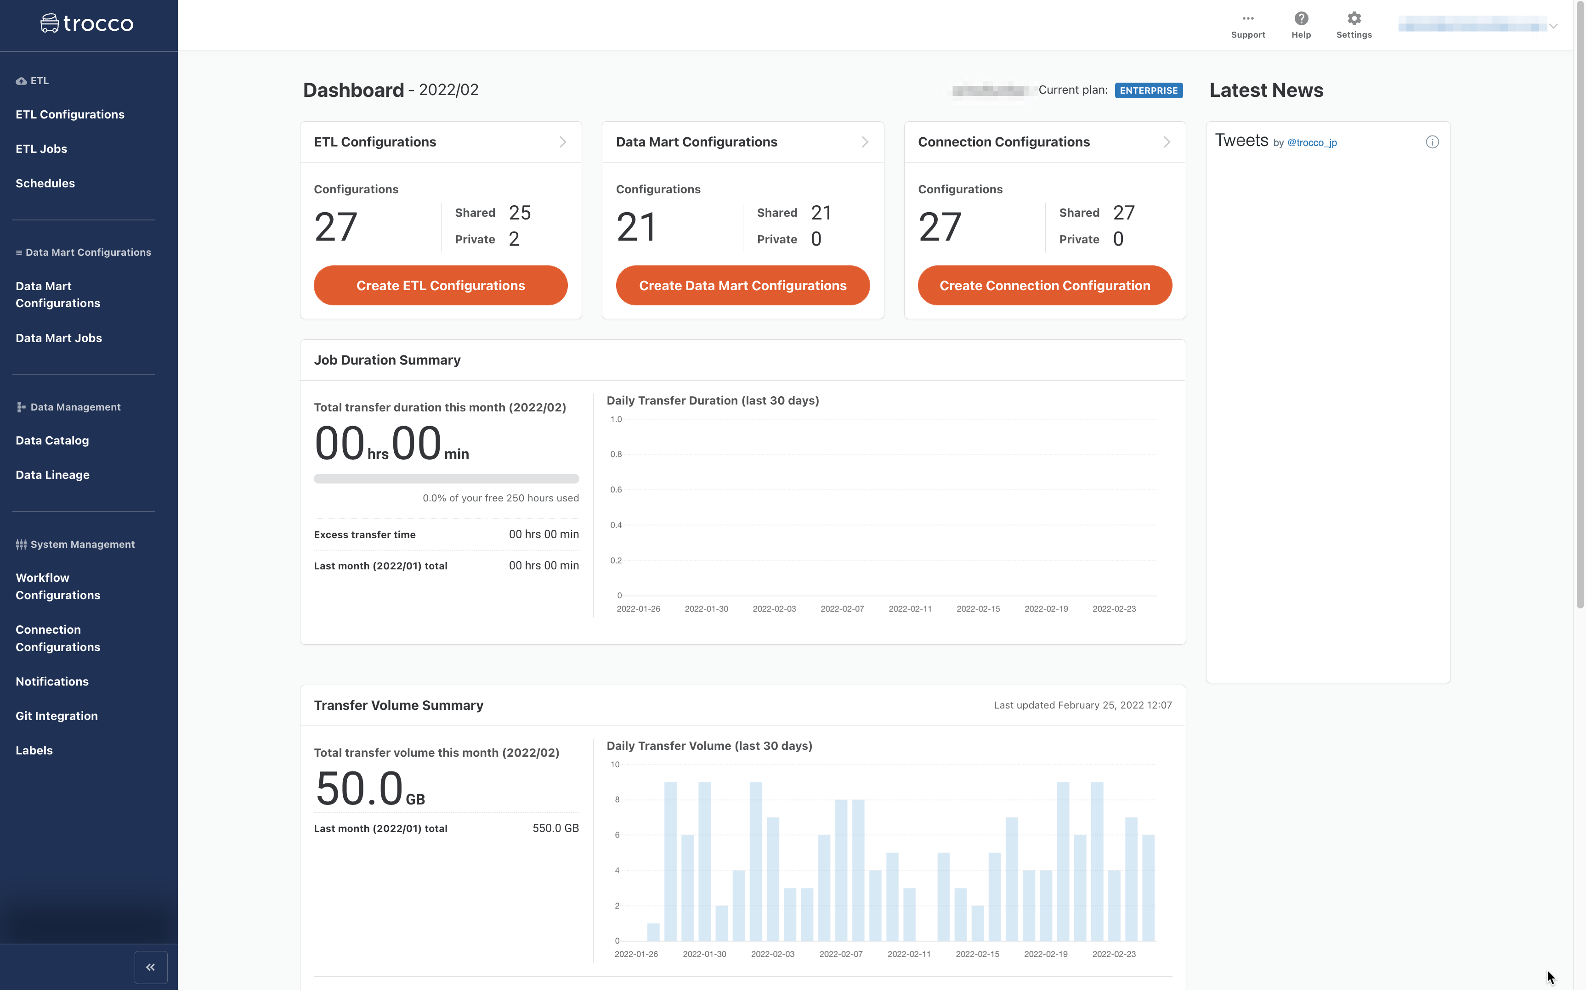Open Git Integration menu item
The image size is (1586, 990).
pyautogui.click(x=57, y=716)
